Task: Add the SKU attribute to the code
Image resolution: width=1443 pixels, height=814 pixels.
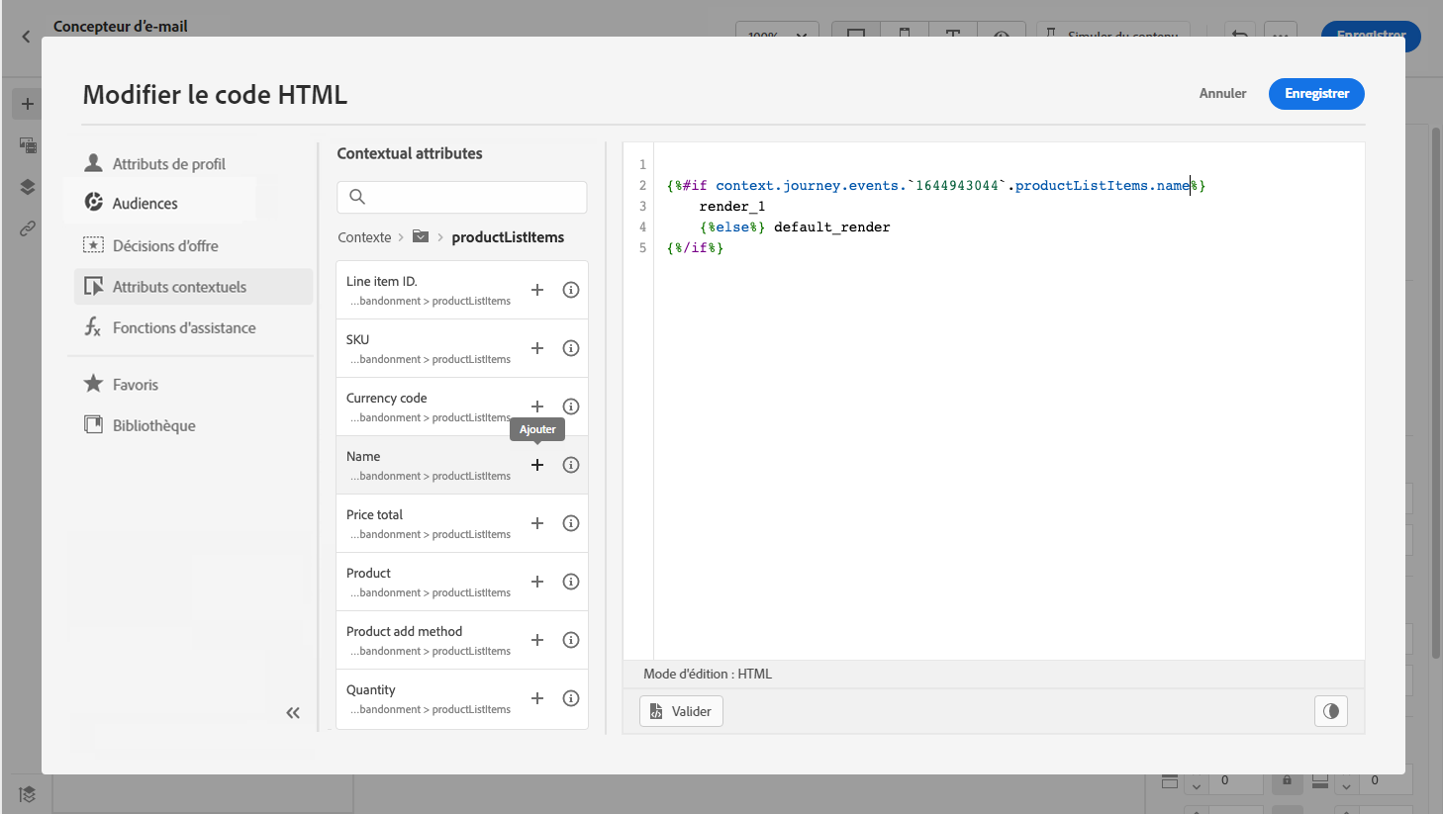Action: coord(537,348)
